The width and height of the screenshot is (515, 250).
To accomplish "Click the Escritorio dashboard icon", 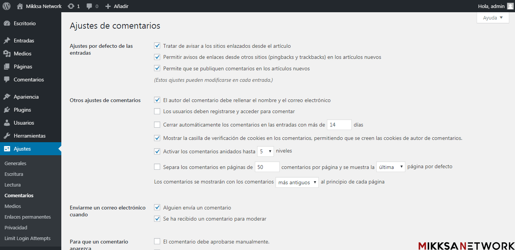I will tap(7, 23).
